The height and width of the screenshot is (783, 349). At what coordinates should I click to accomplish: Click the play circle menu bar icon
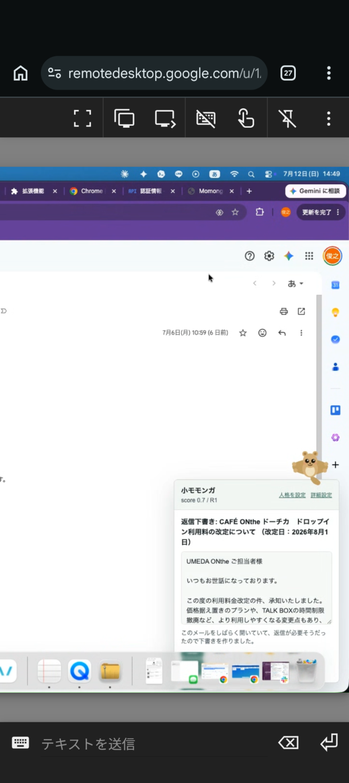pos(196,174)
